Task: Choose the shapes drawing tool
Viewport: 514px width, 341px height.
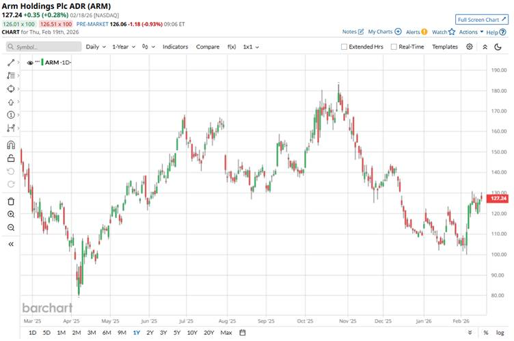Action: click(x=11, y=89)
